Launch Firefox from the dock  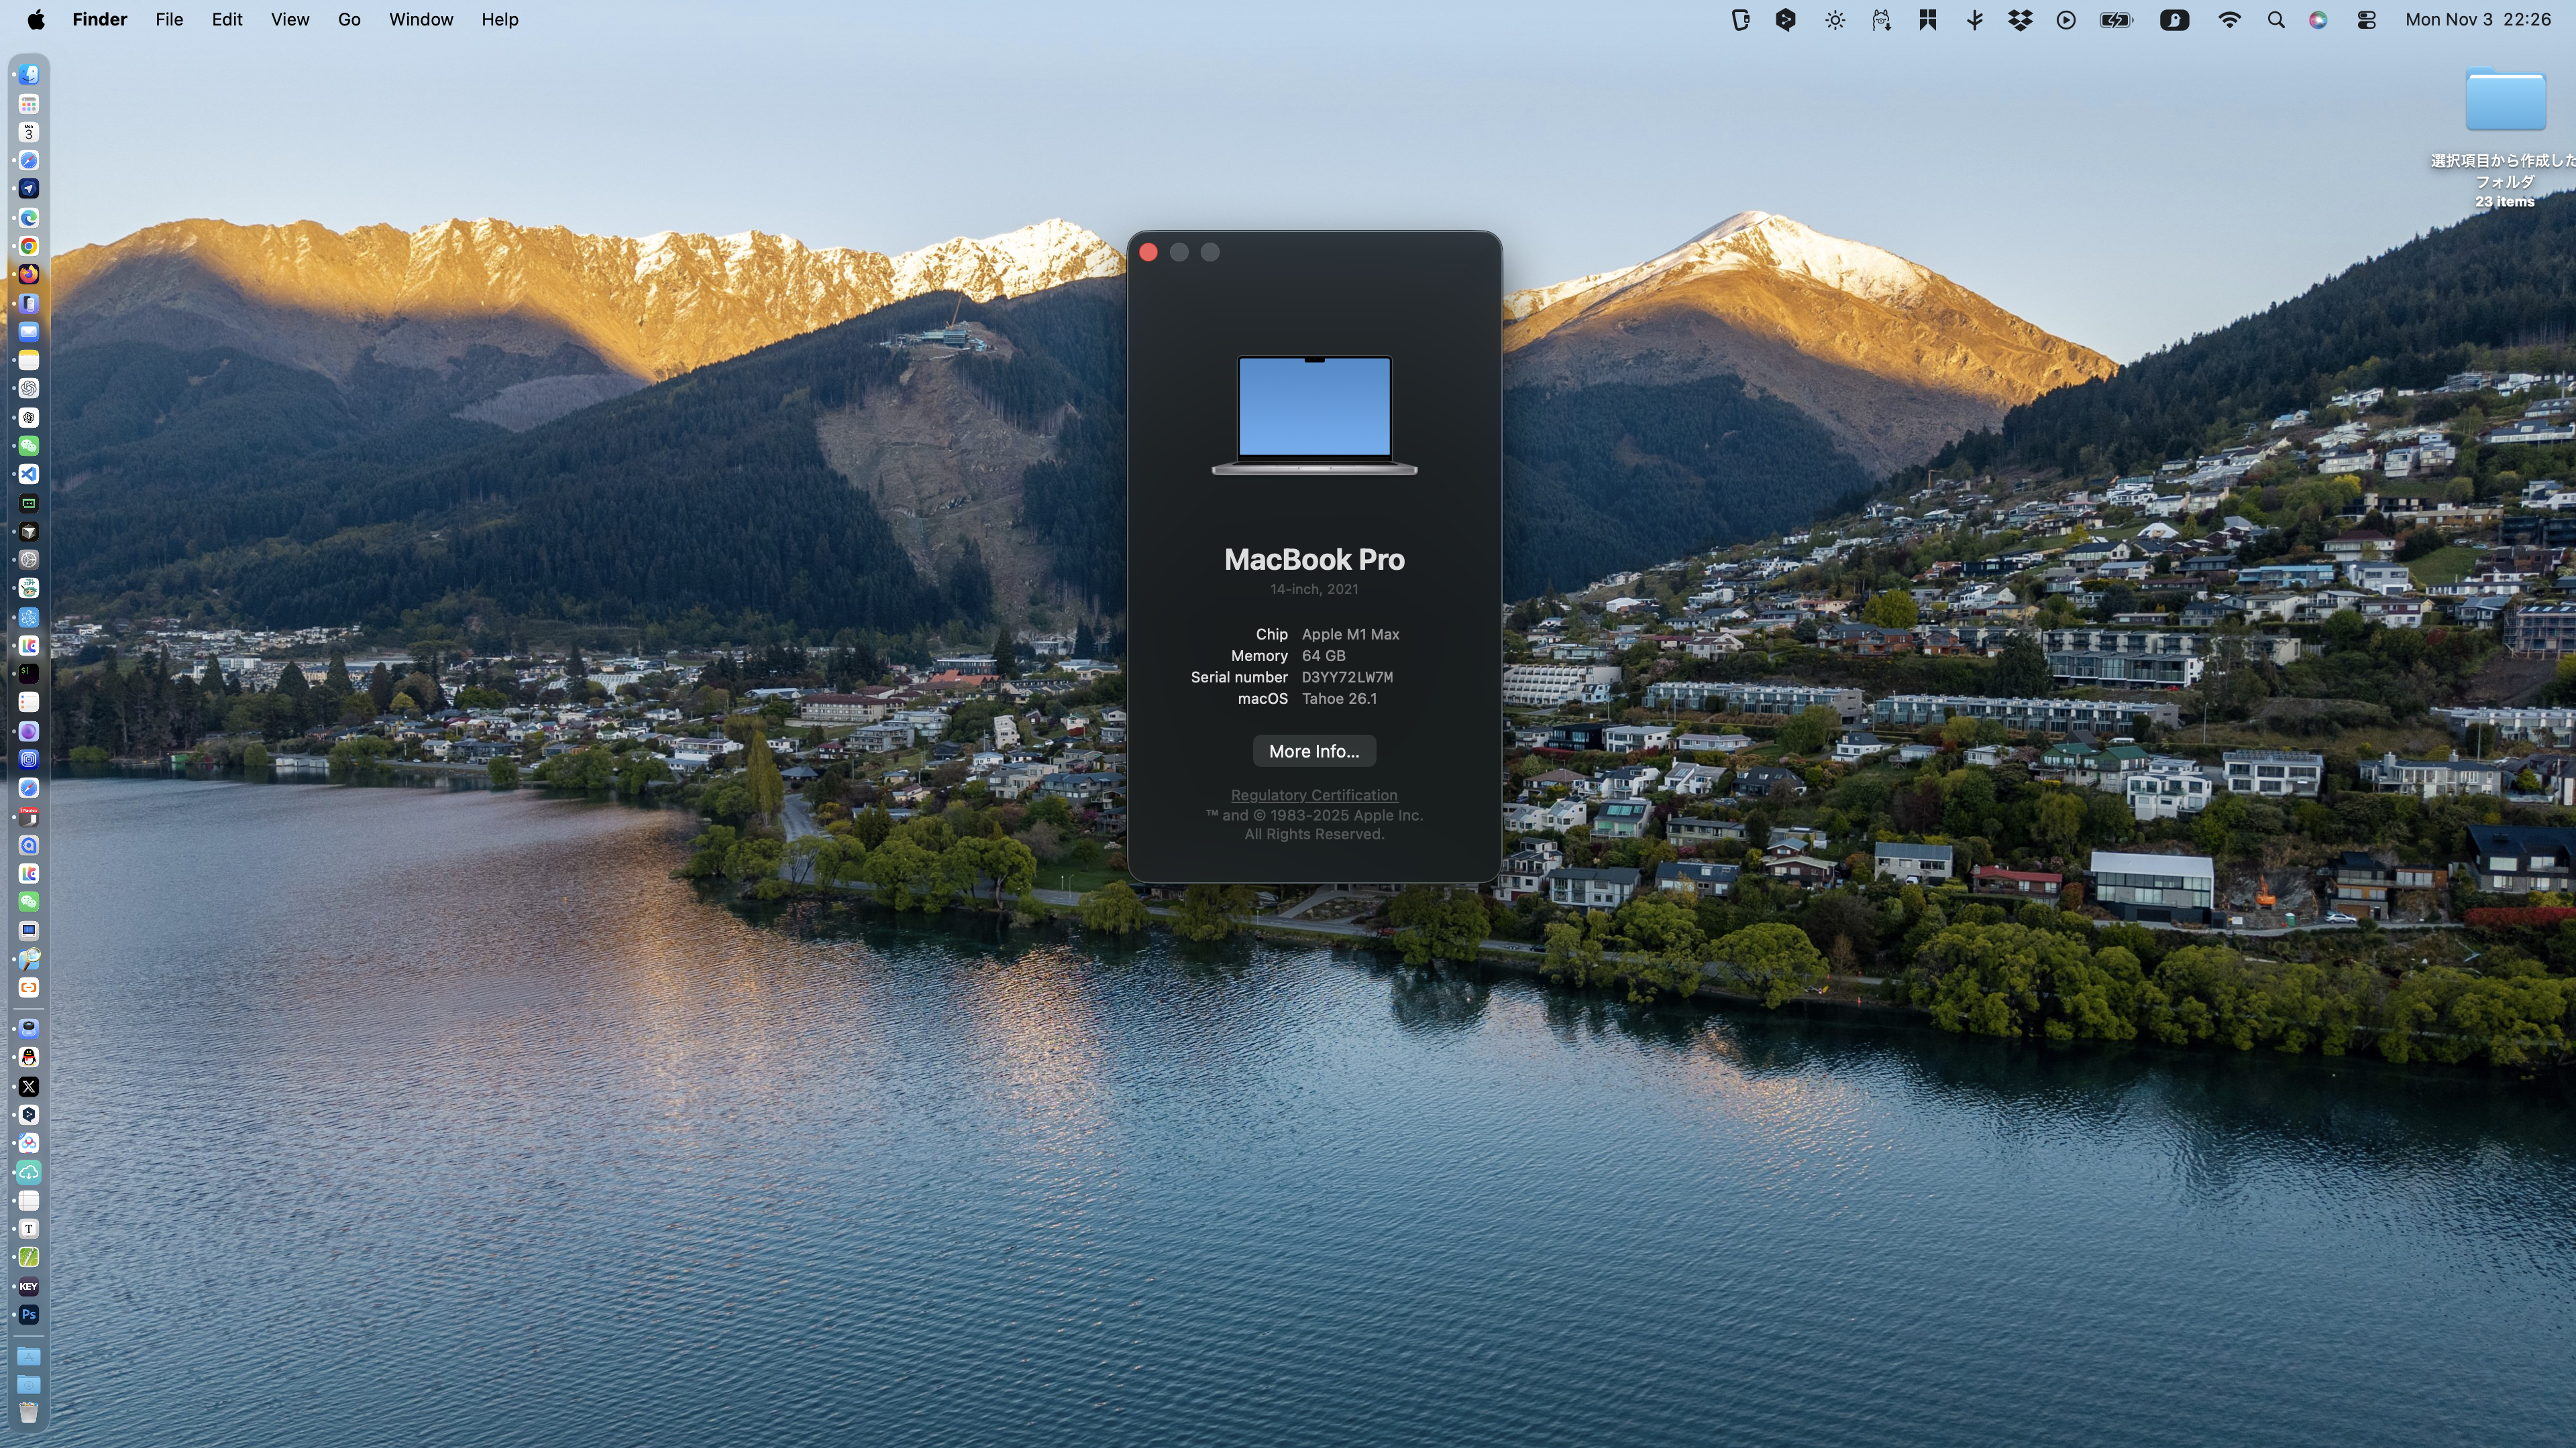pyautogui.click(x=29, y=274)
